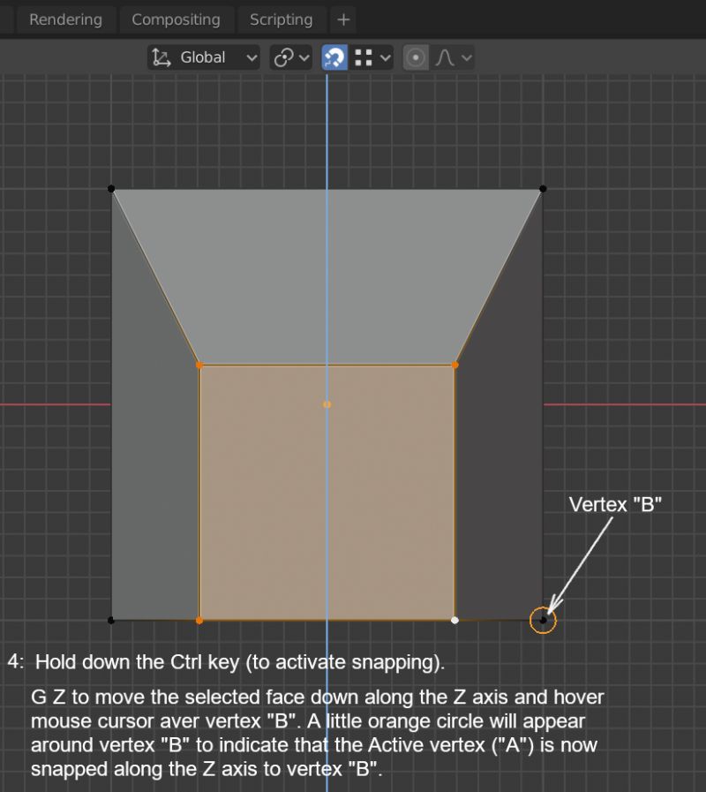
Task: Toggle snapping off using the magnet button
Action: pos(334,57)
